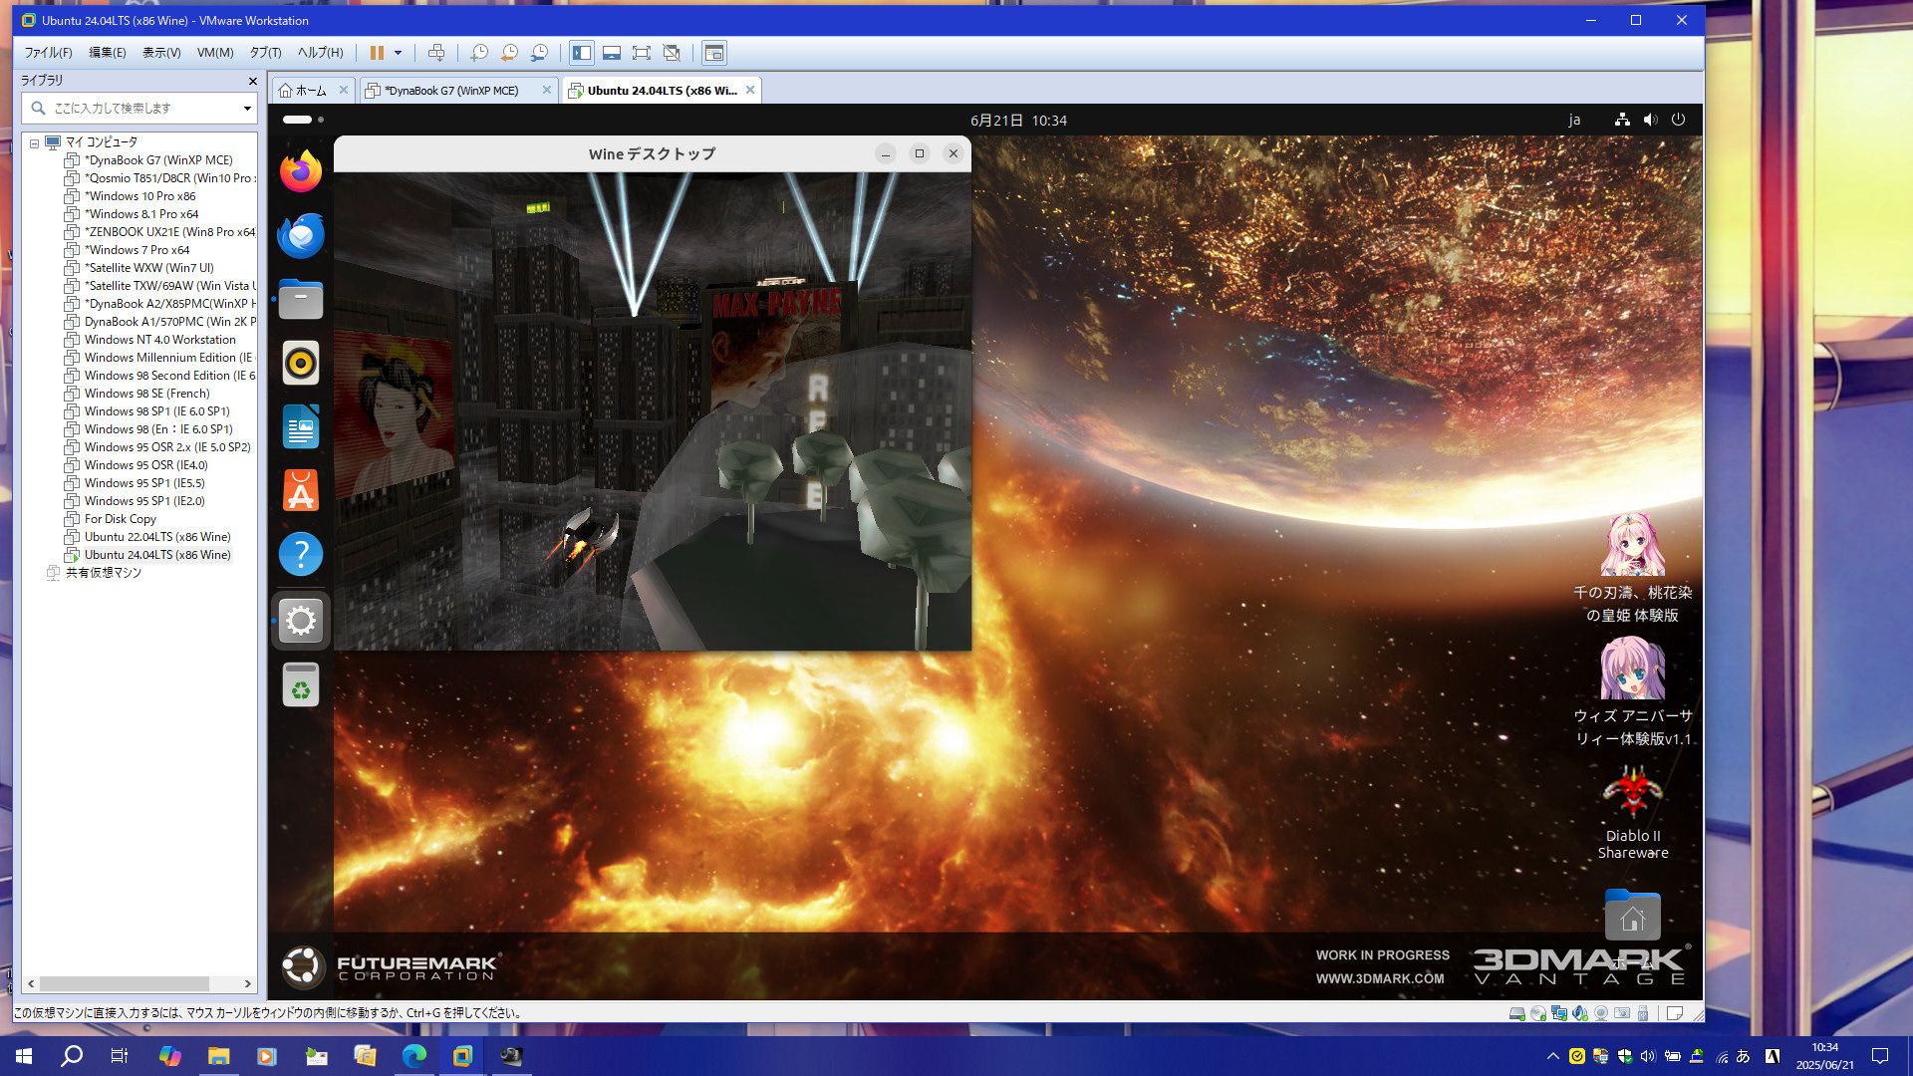Image resolution: width=1913 pixels, height=1076 pixels.
Task: Close the DynaBook G7 tab
Action: (546, 90)
